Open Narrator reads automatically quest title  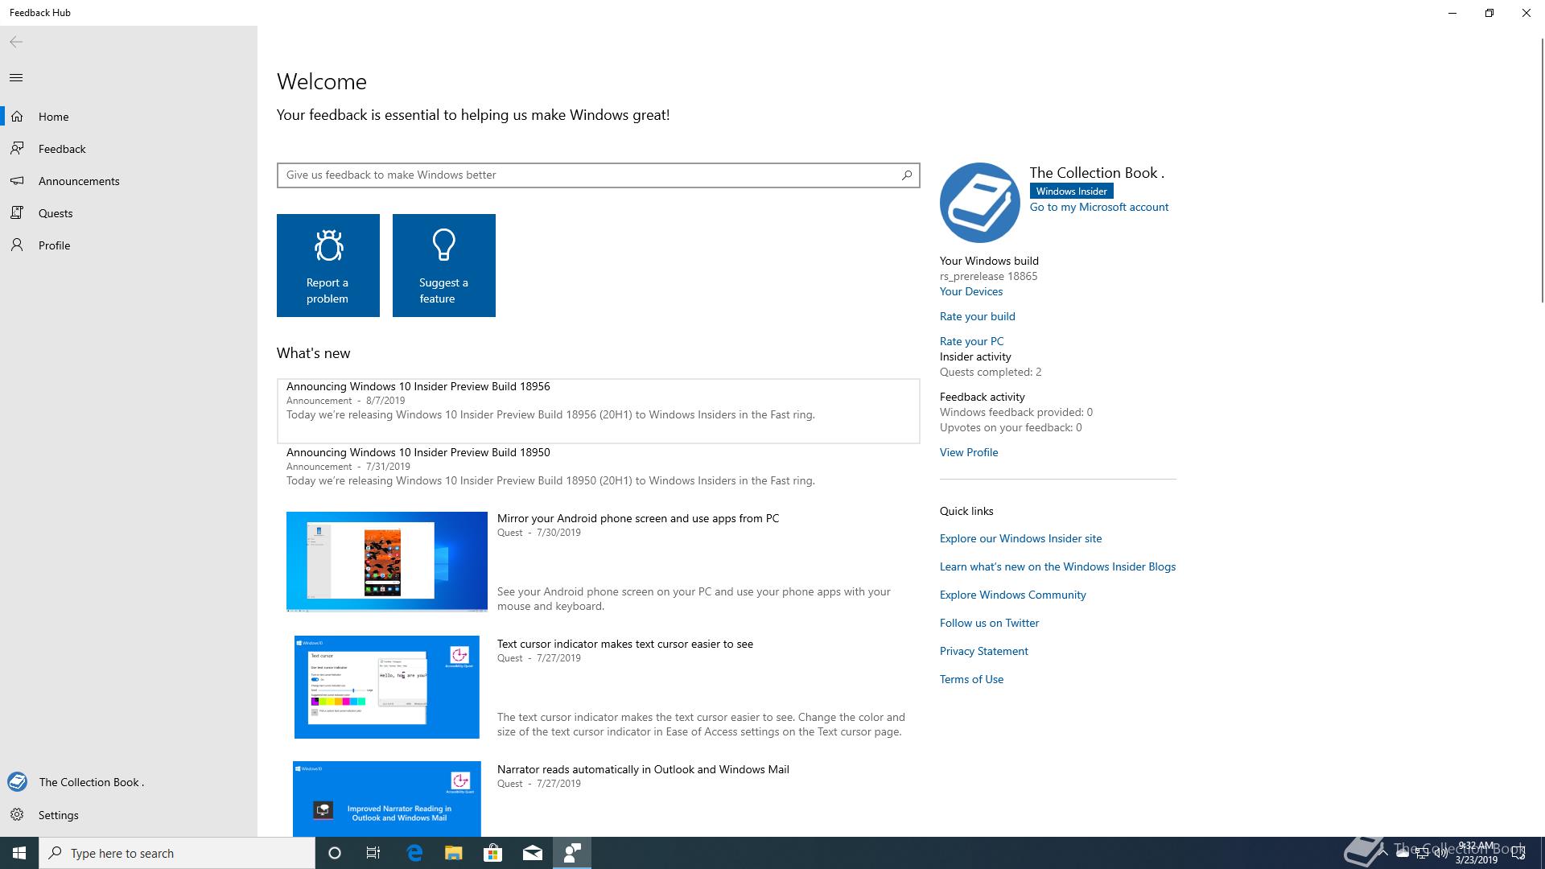tap(643, 770)
